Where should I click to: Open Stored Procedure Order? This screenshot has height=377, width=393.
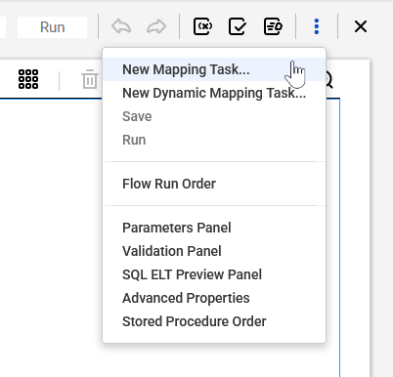tap(214, 321)
